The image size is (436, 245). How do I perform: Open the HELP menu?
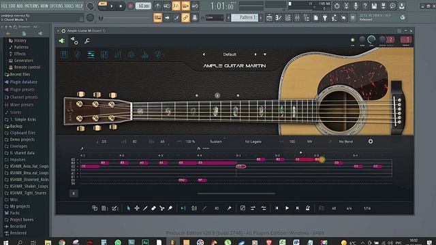pos(79,5)
